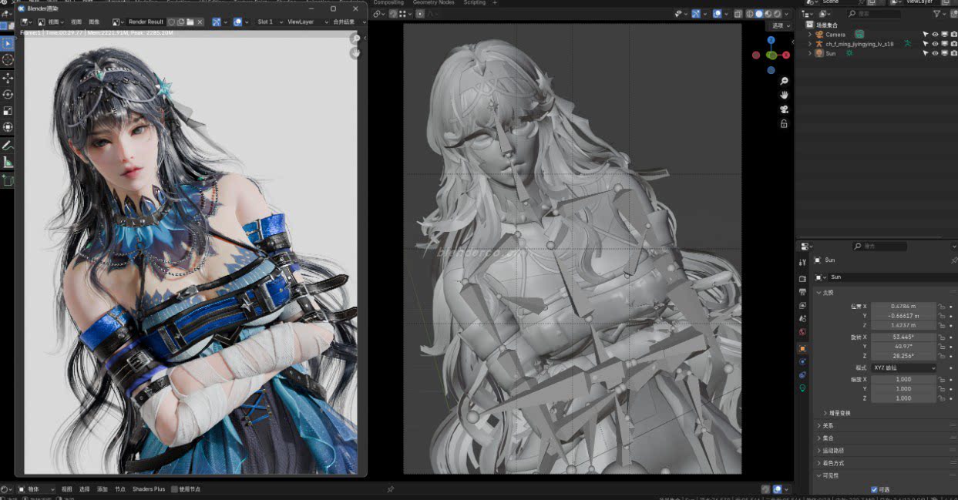Screen dimensions: 958x500
Task: Expand the Relations panel below Transform
Action: [884, 425]
